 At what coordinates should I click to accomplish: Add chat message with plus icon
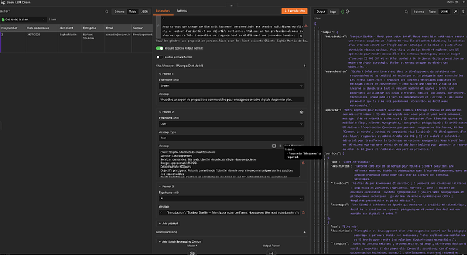[304, 66]
